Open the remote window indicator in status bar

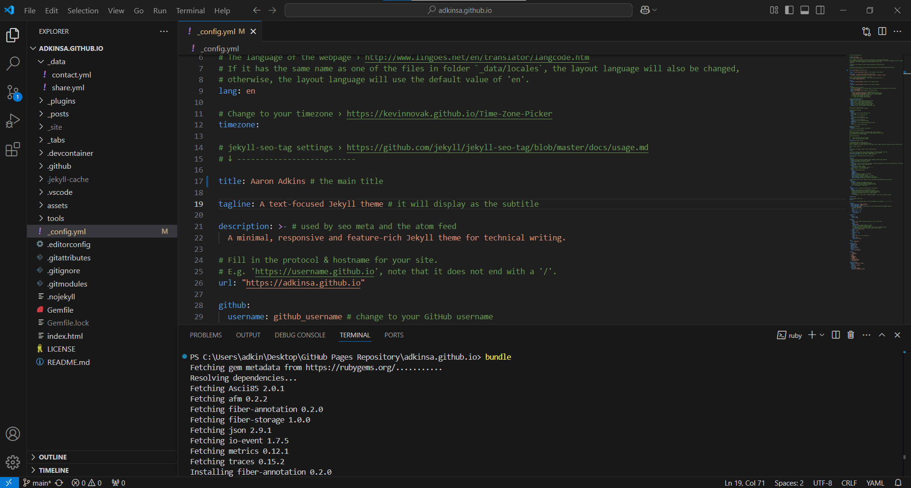coord(9,482)
